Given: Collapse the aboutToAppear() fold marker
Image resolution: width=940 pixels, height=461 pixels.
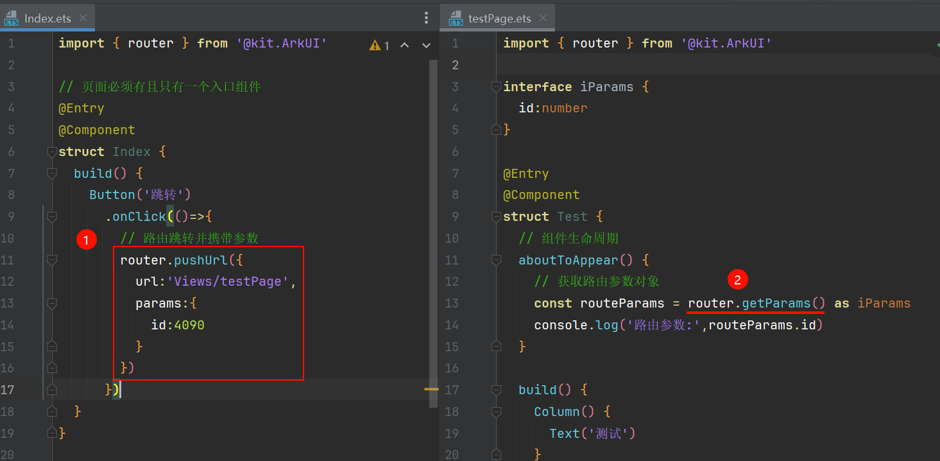Looking at the screenshot, I should (495, 260).
